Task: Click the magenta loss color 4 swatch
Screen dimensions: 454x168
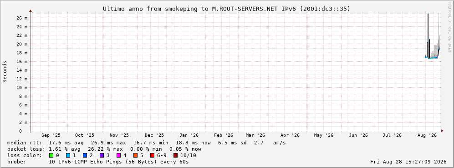Action: point(119,155)
